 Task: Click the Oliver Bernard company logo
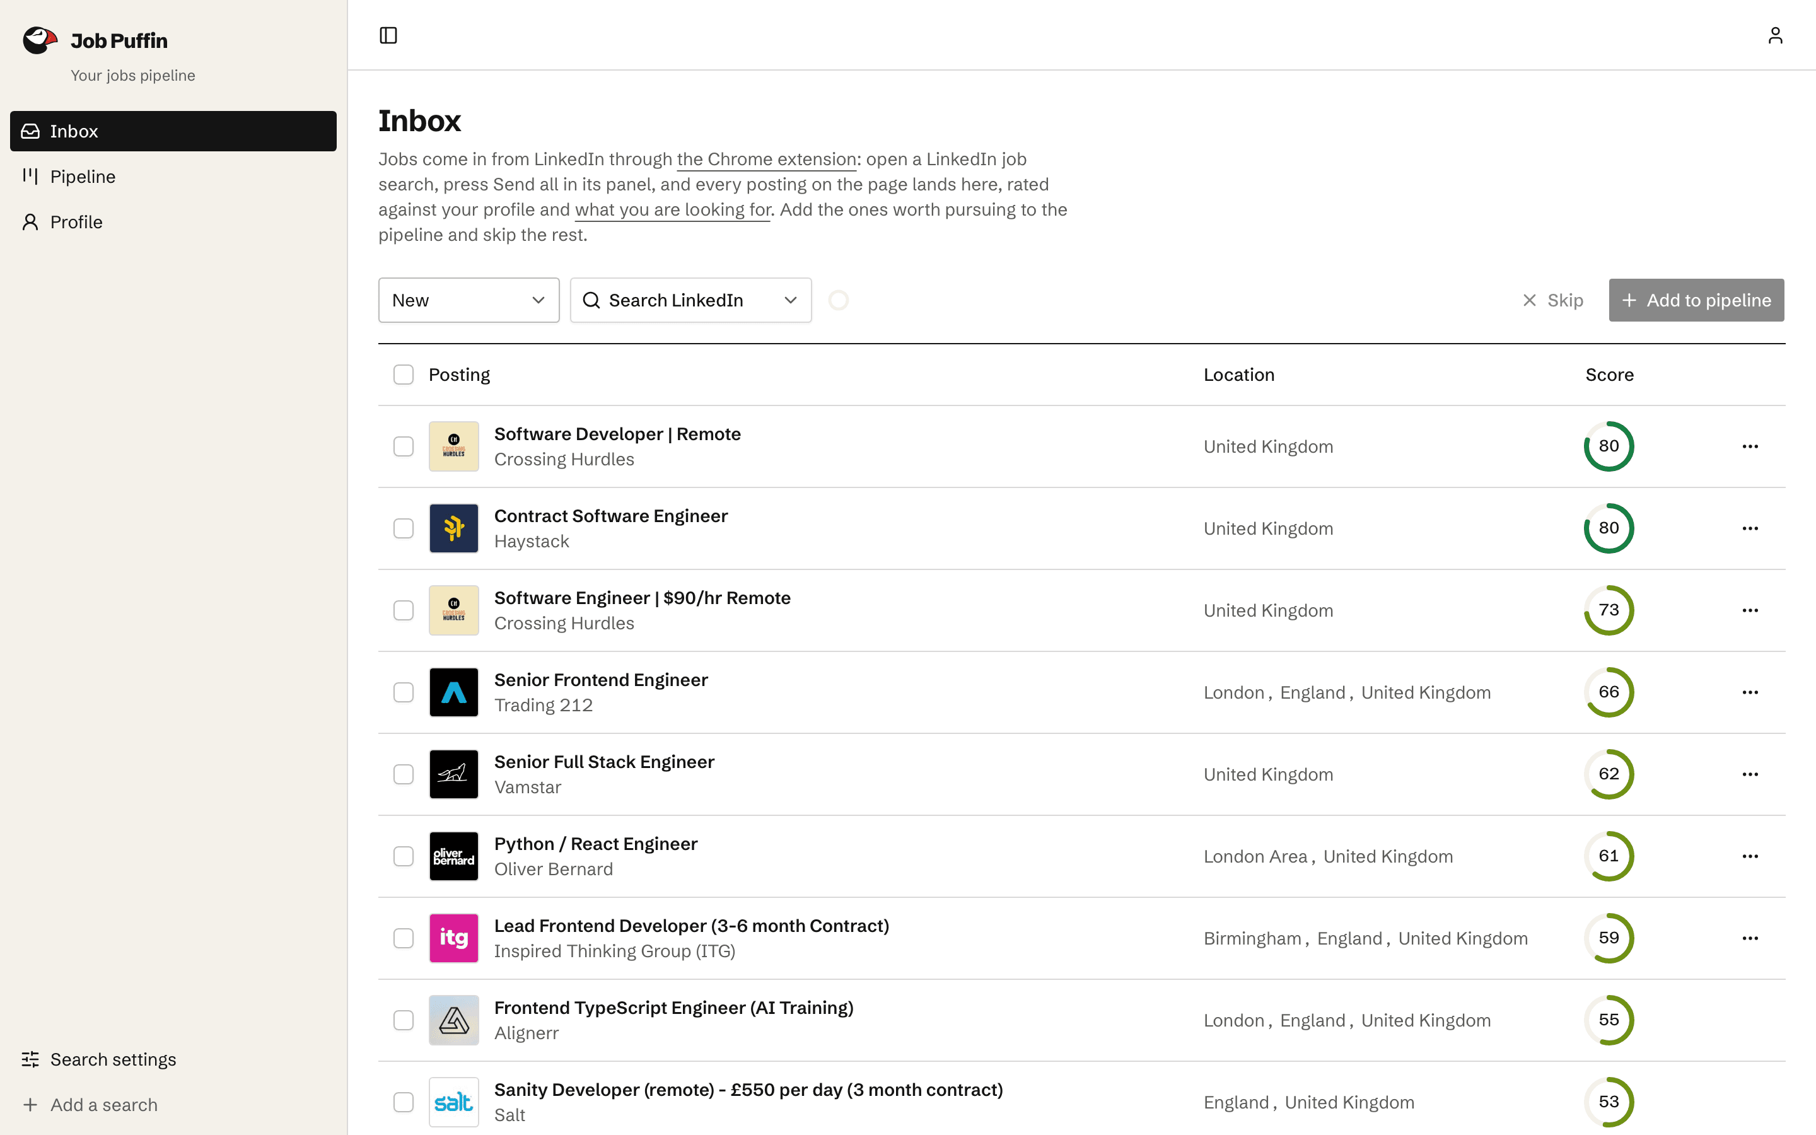453,856
